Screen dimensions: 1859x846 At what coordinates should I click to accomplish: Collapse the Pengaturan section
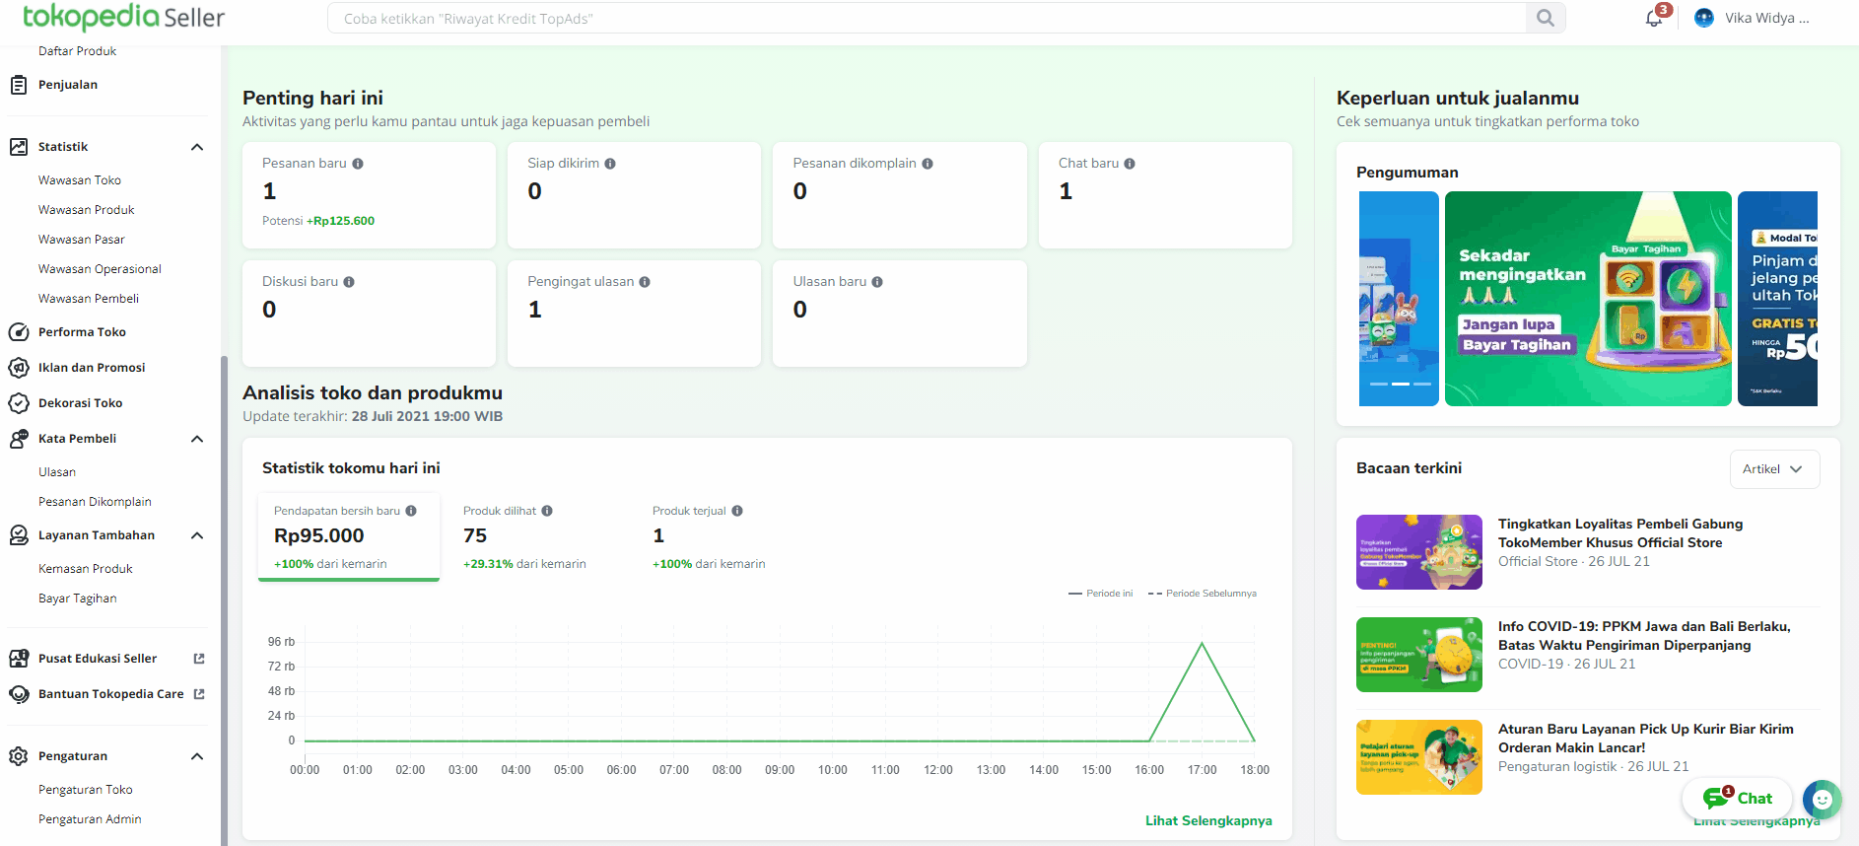point(197,756)
